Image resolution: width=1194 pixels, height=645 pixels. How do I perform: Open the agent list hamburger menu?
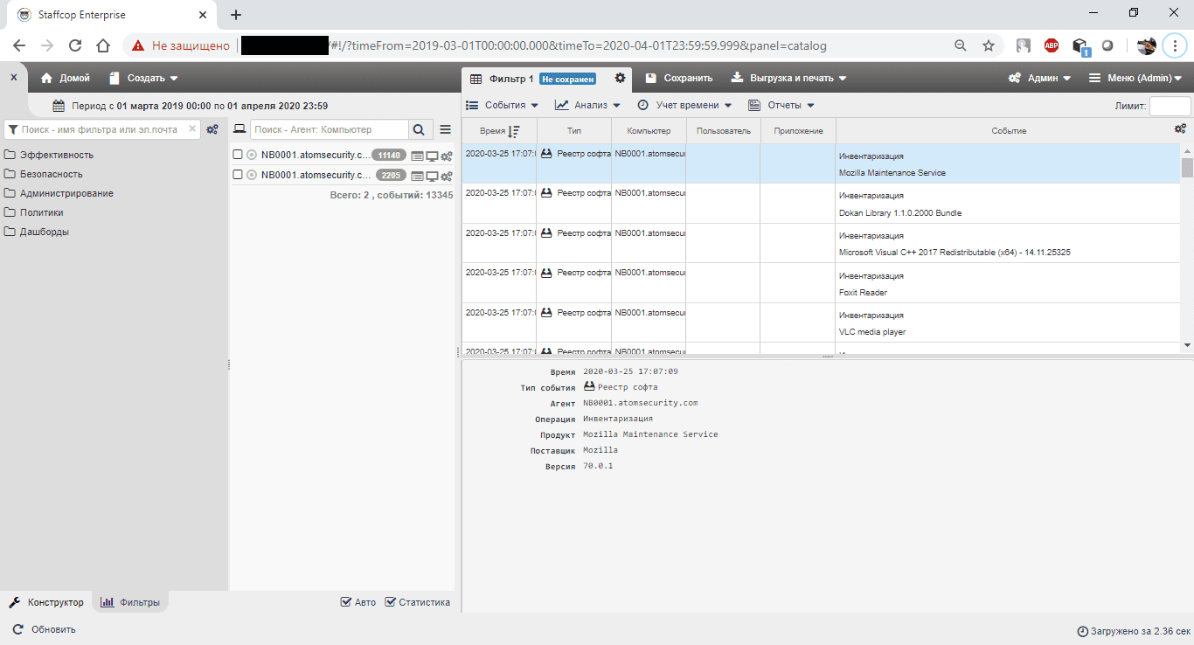445,129
